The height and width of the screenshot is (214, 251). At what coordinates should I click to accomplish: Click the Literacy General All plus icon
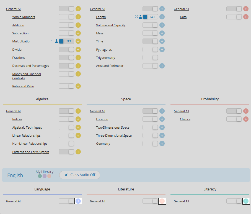(246, 201)
